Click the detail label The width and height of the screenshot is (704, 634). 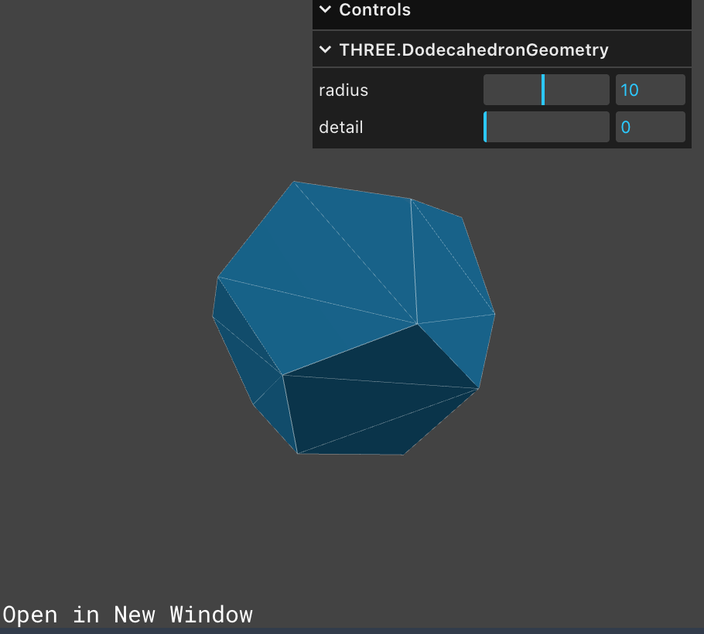click(340, 128)
